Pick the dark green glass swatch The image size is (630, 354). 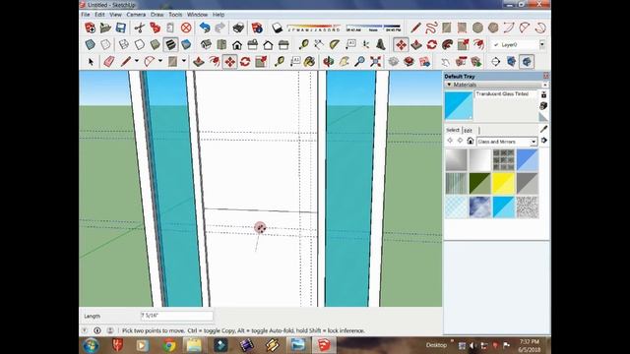(479, 184)
